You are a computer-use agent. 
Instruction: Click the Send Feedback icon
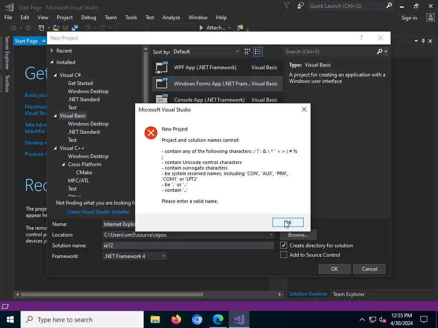(x=301, y=6)
